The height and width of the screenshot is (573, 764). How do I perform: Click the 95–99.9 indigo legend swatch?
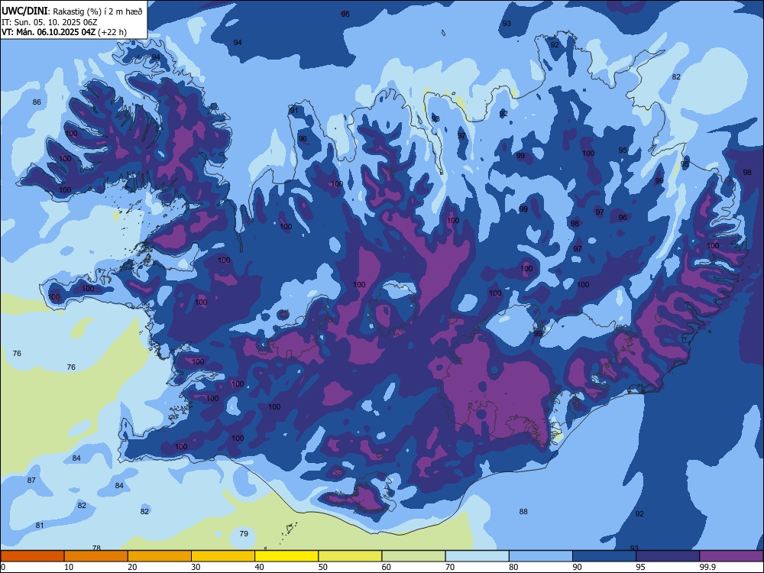[x=668, y=556]
